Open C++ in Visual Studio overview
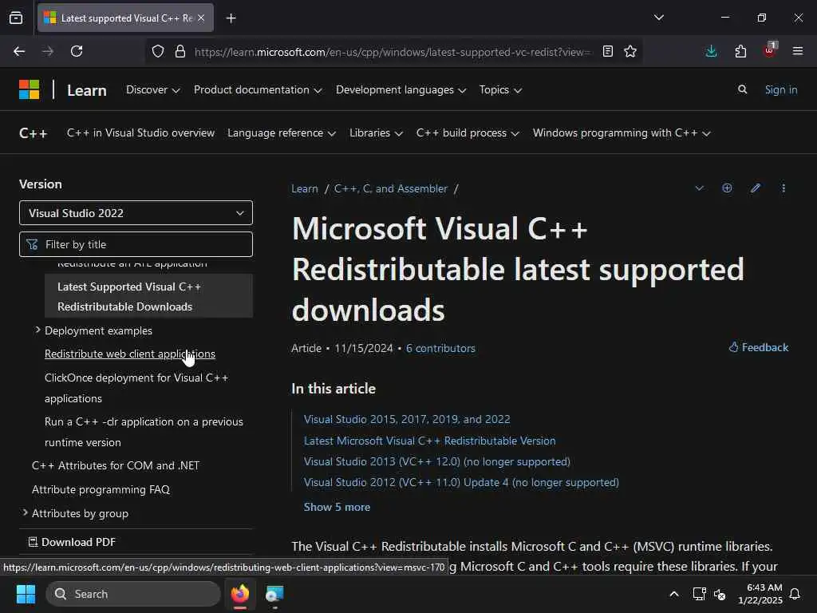Viewport: 817px width, 613px height. point(140,133)
